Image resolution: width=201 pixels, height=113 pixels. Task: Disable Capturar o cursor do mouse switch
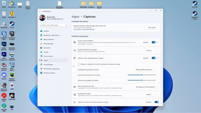[157, 102]
